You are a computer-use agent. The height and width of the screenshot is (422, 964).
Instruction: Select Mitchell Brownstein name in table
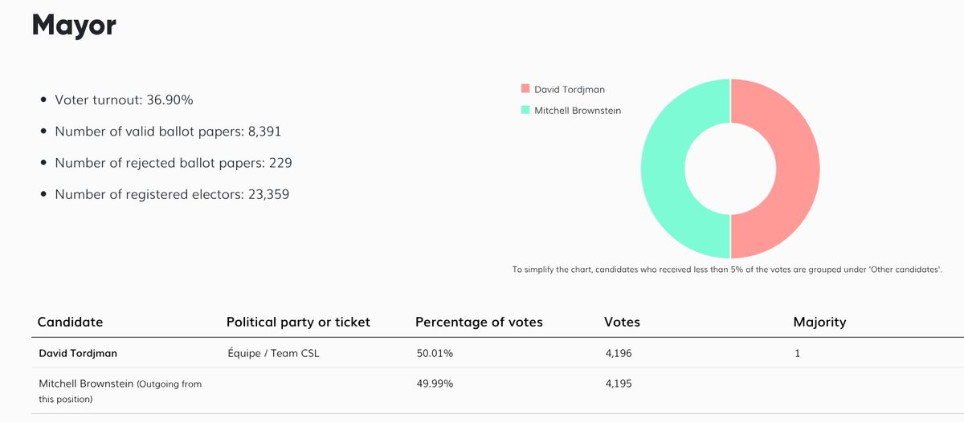click(85, 383)
